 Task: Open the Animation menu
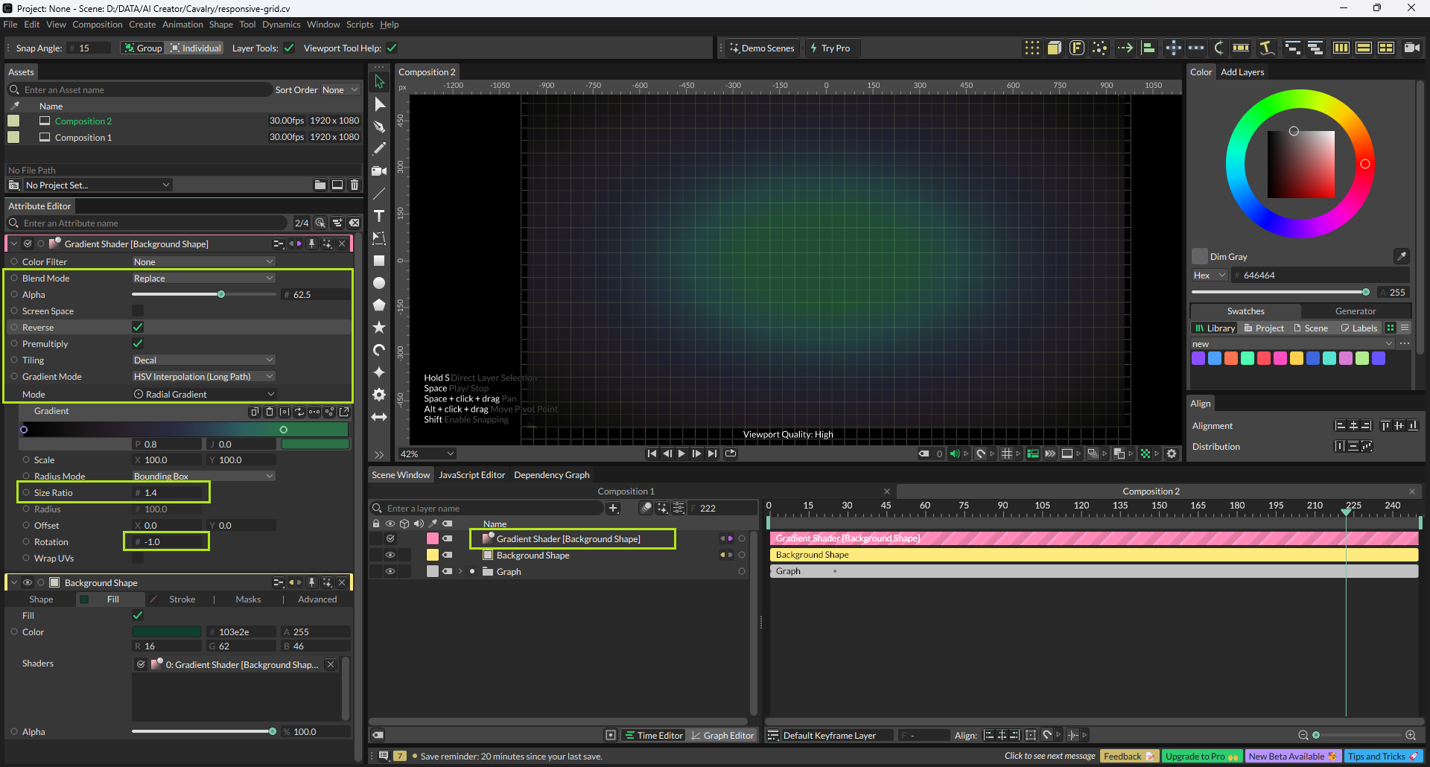coord(182,25)
